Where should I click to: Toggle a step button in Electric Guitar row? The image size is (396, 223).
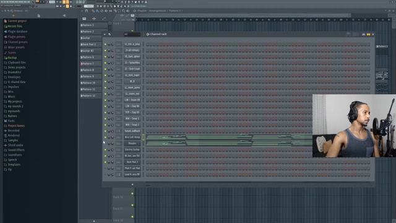(148, 150)
